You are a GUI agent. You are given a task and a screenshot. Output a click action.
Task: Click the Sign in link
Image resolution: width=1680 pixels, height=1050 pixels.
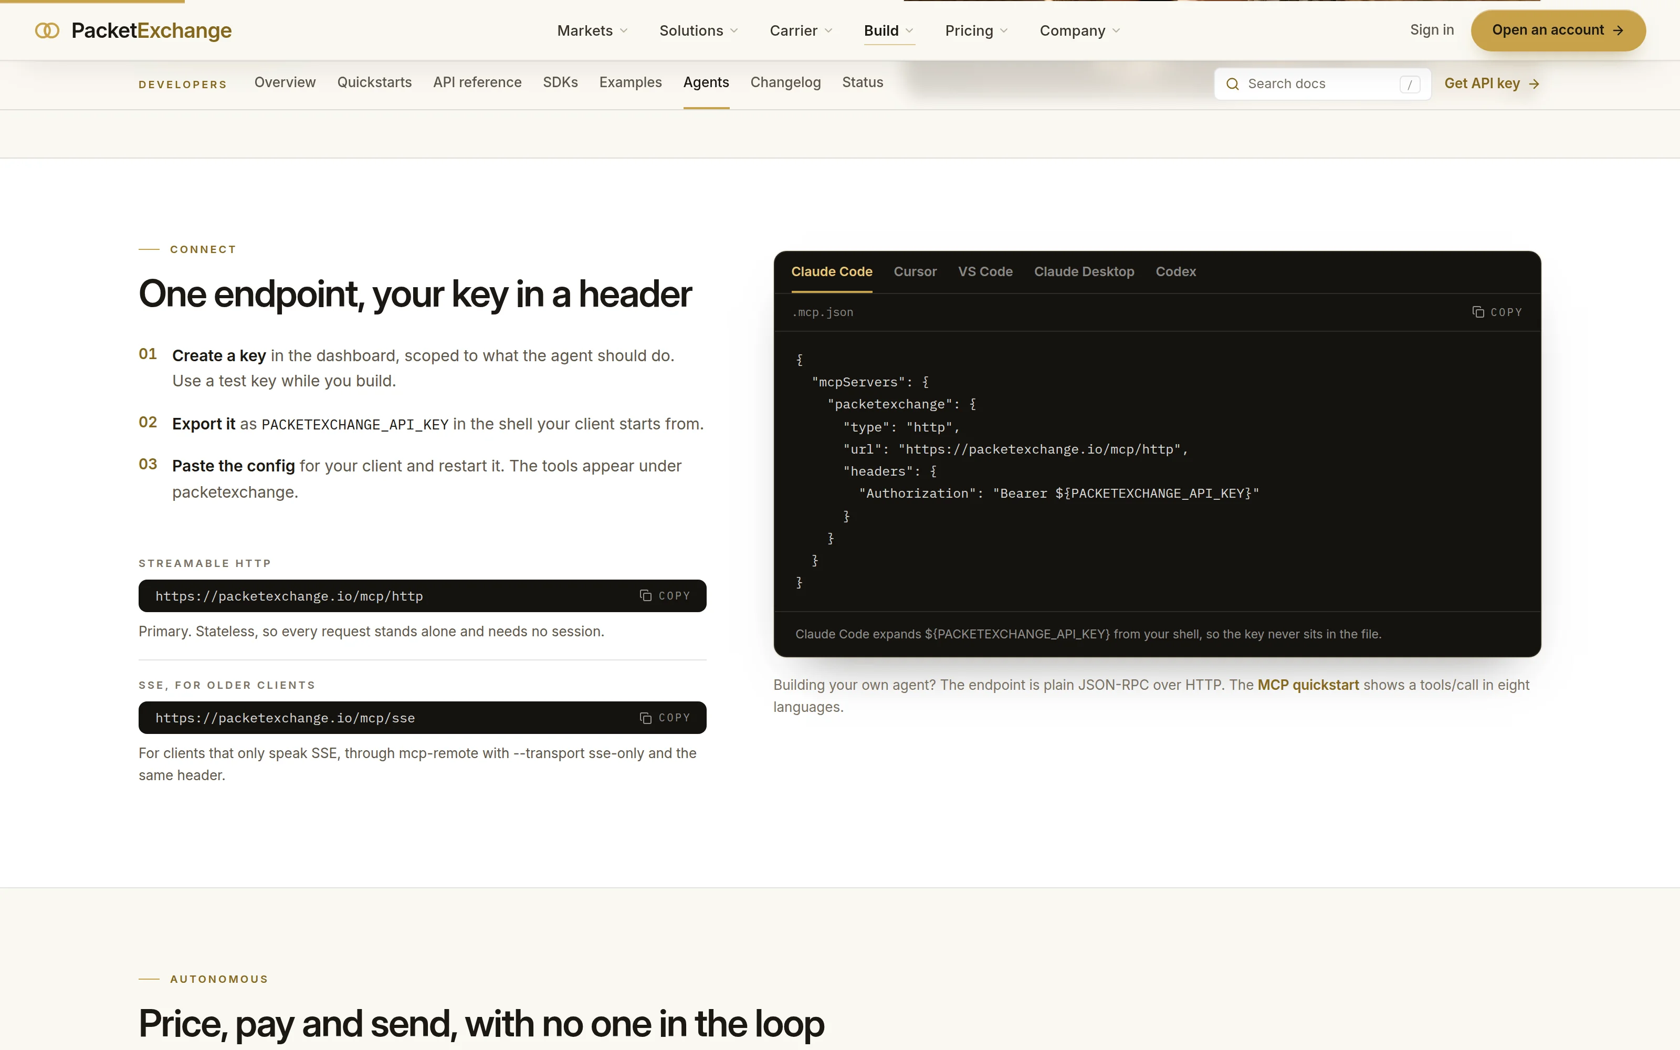click(x=1432, y=30)
